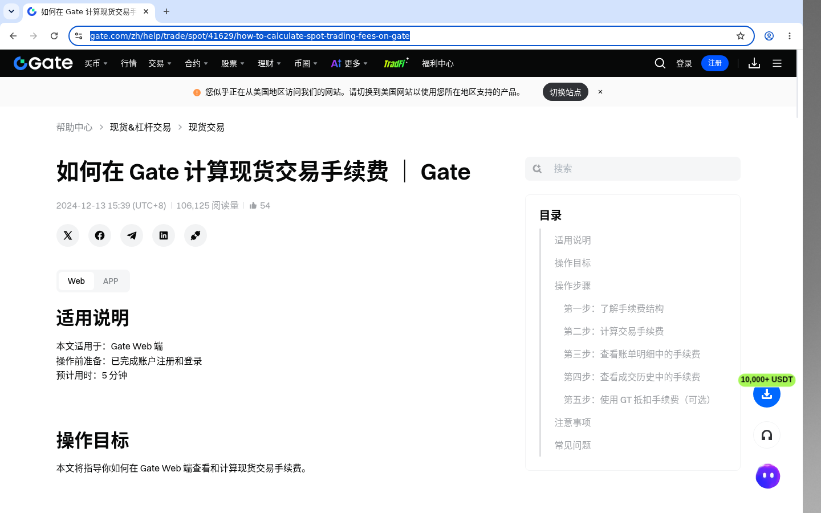The height and width of the screenshot is (513, 821).
Task: Expand the 交易 dropdown menu
Action: click(160, 63)
